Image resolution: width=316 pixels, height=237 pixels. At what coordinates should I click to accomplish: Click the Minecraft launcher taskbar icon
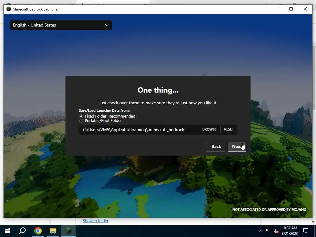[68, 231]
